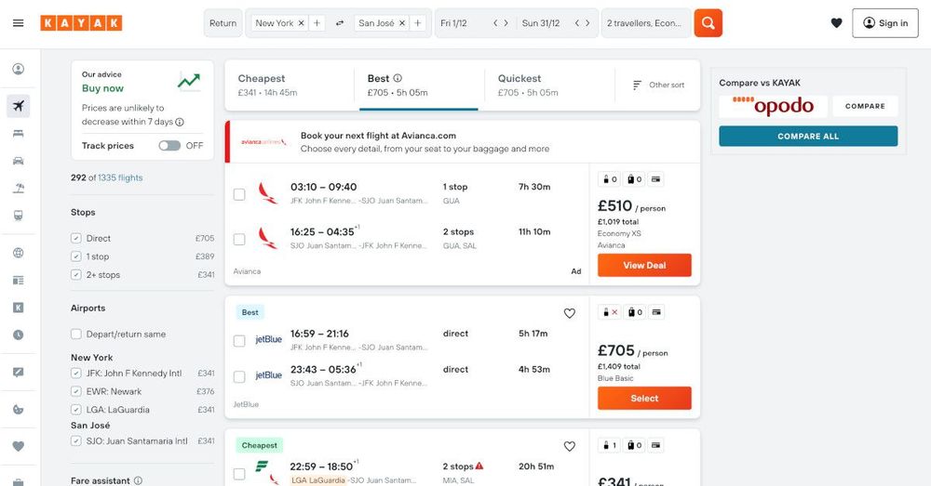Save the JetBlue Best flight with heart
Viewport: 931px width, 486px height.
tap(570, 313)
